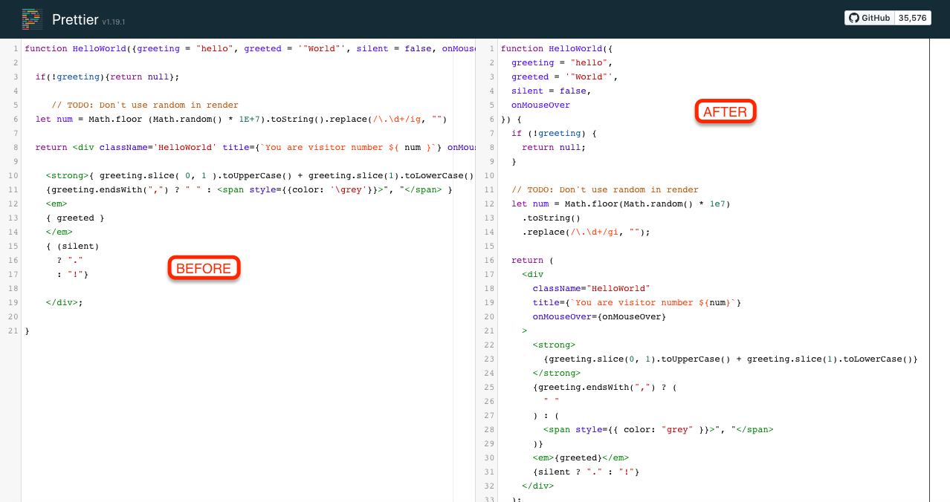
Task: Click the red AFTER label
Action: click(725, 111)
